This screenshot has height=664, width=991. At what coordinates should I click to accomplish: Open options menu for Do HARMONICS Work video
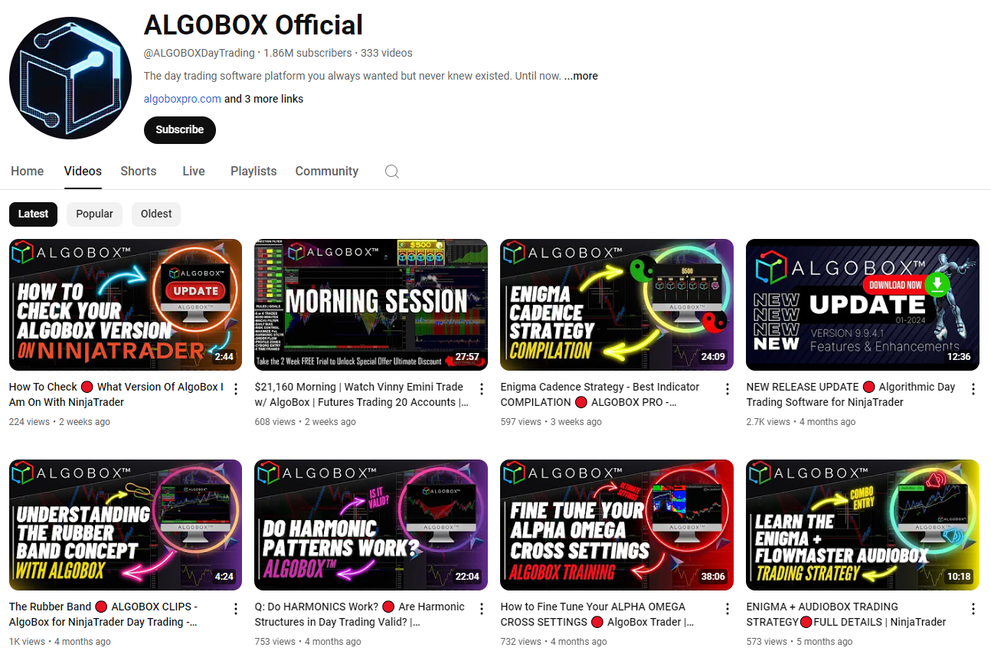tap(482, 609)
